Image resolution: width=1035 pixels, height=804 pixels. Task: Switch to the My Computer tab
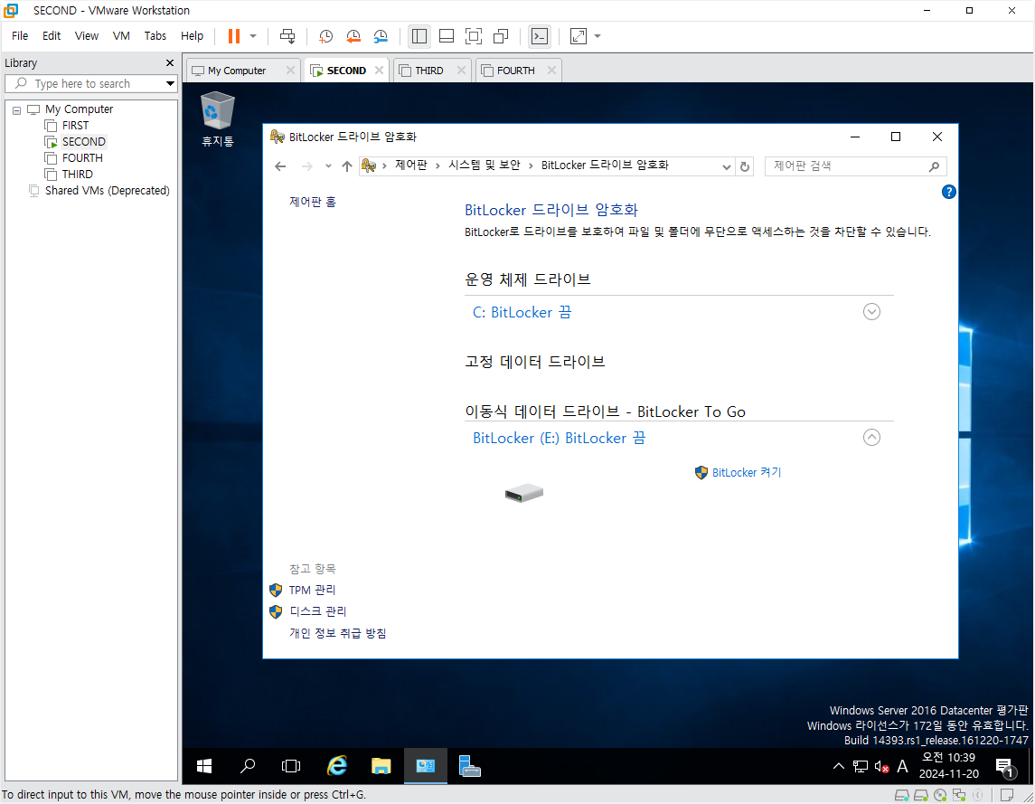click(x=236, y=71)
